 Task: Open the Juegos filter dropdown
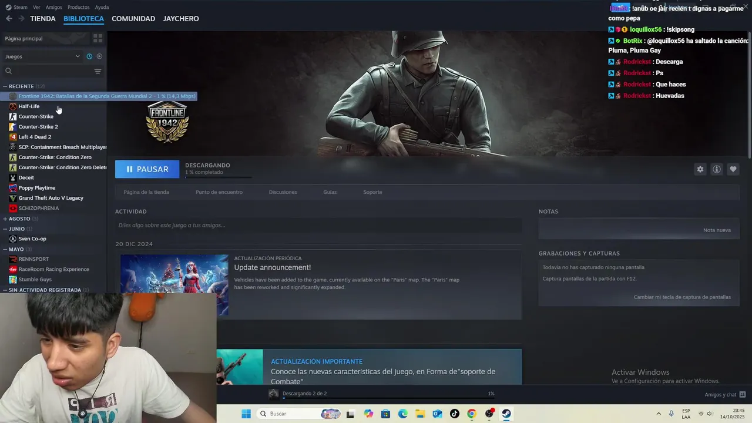tap(42, 56)
